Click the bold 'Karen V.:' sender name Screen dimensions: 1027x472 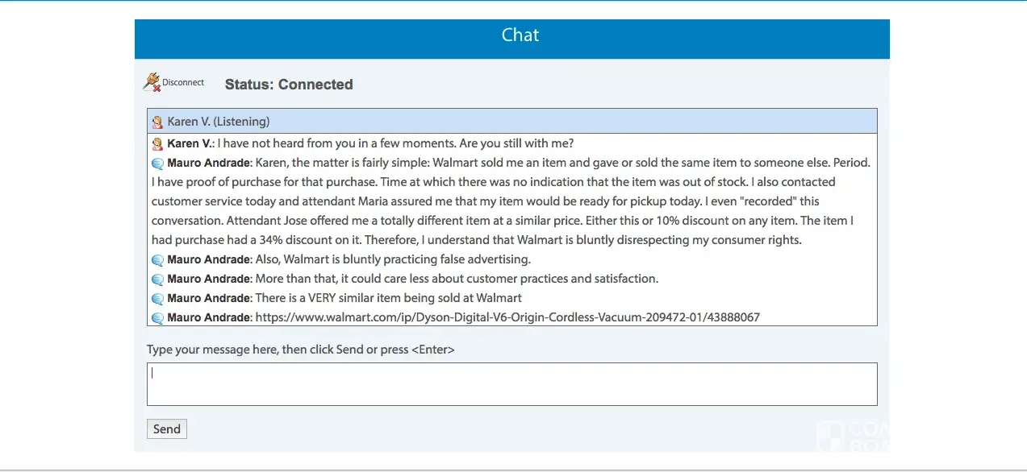pyautogui.click(x=190, y=143)
